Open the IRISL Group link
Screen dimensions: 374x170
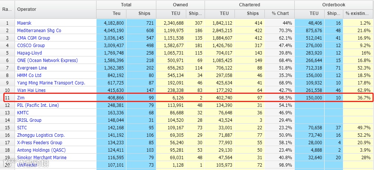pos(29,120)
